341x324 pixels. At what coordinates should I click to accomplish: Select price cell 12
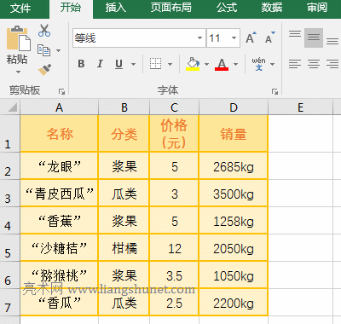click(174, 248)
